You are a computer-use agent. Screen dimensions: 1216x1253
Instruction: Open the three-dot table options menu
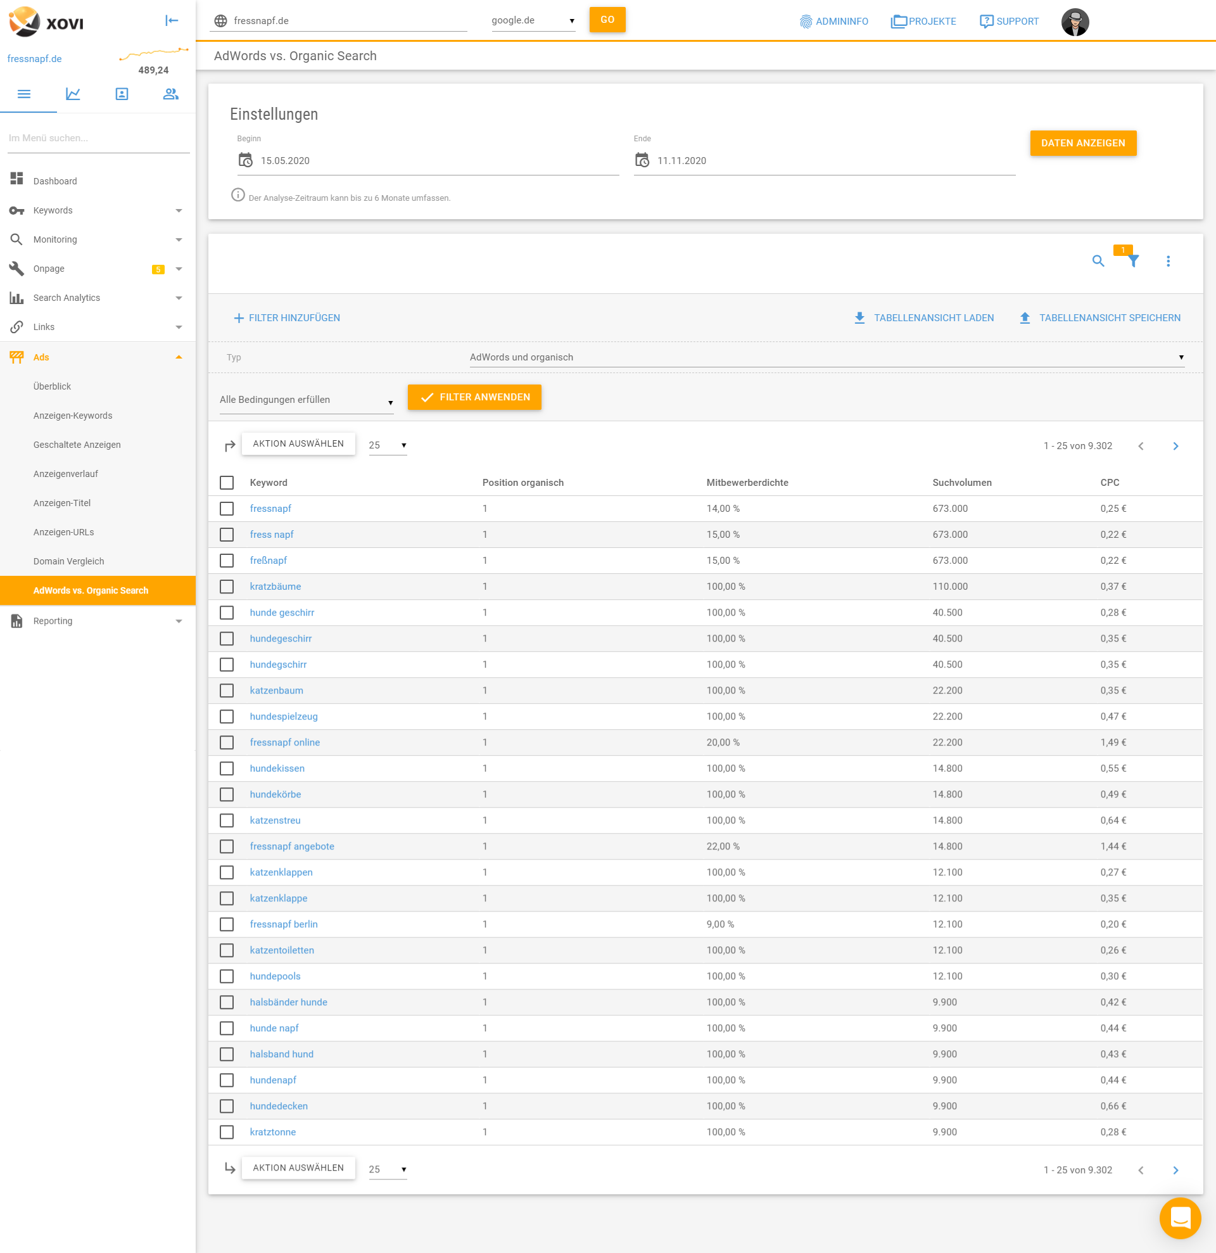[x=1168, y=261]
